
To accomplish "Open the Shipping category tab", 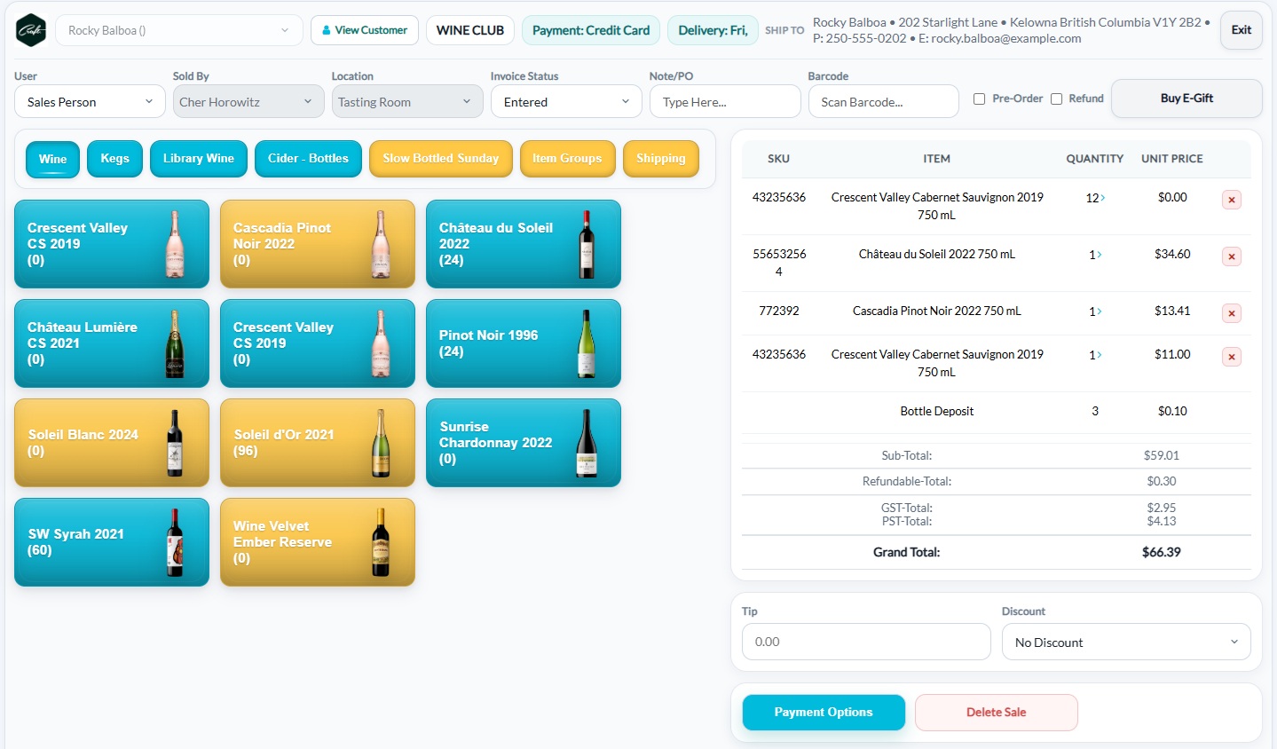I will click(661, 159).
